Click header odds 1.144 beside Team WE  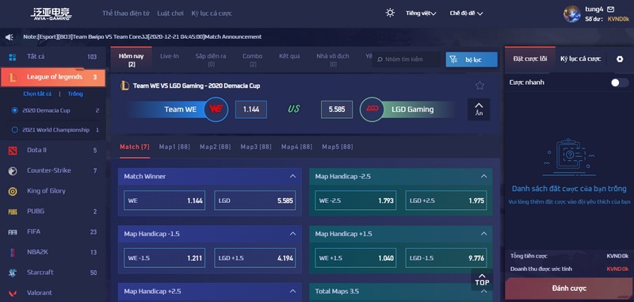(251, 109)
